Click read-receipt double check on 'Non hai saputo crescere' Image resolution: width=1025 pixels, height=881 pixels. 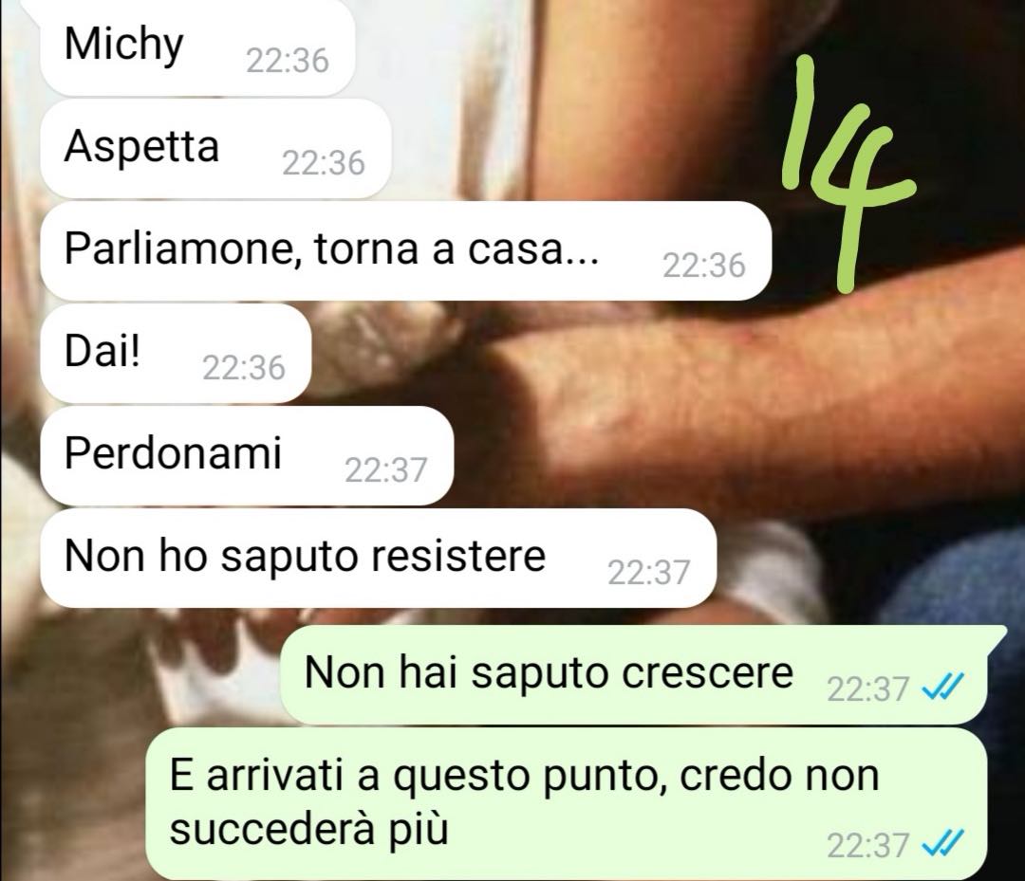coord(942,688)
